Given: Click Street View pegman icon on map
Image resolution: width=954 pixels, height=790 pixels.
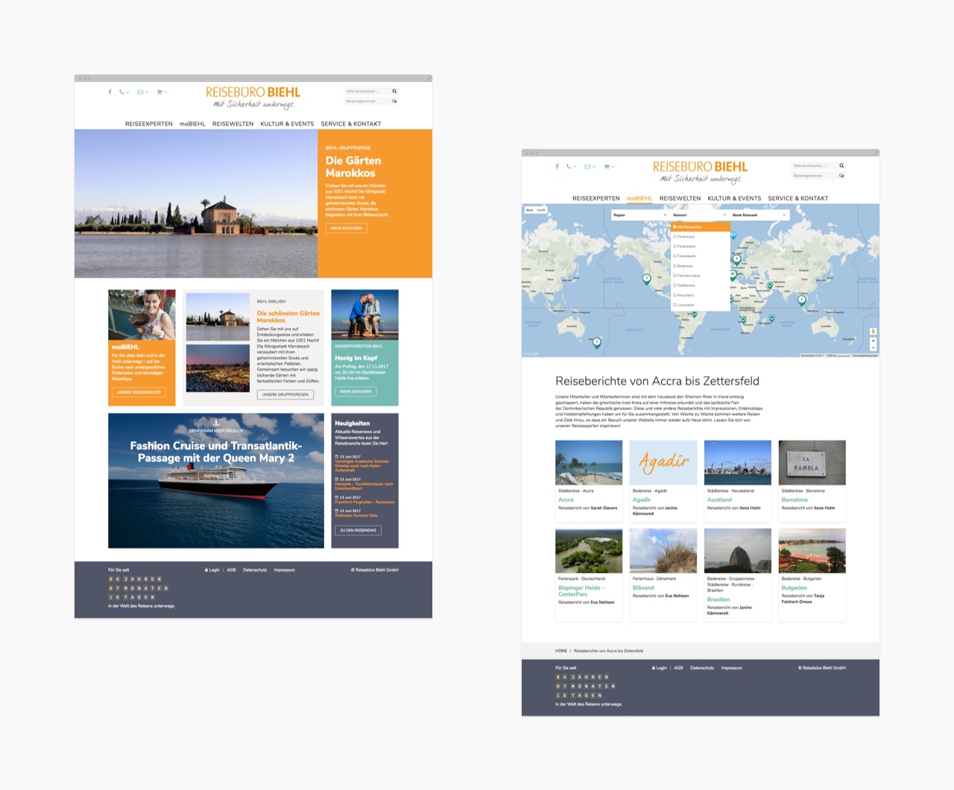Looking at the screenshot, I should coord(874,331).
